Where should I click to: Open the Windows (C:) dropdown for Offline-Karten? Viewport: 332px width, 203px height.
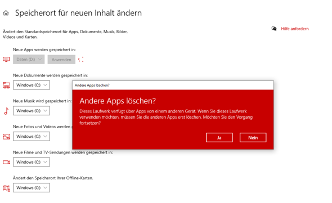click(x=32, y=188)
